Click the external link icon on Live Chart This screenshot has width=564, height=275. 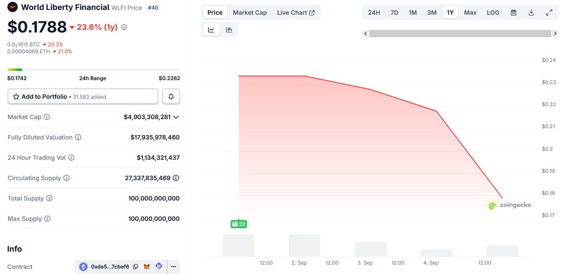(312, 13)
